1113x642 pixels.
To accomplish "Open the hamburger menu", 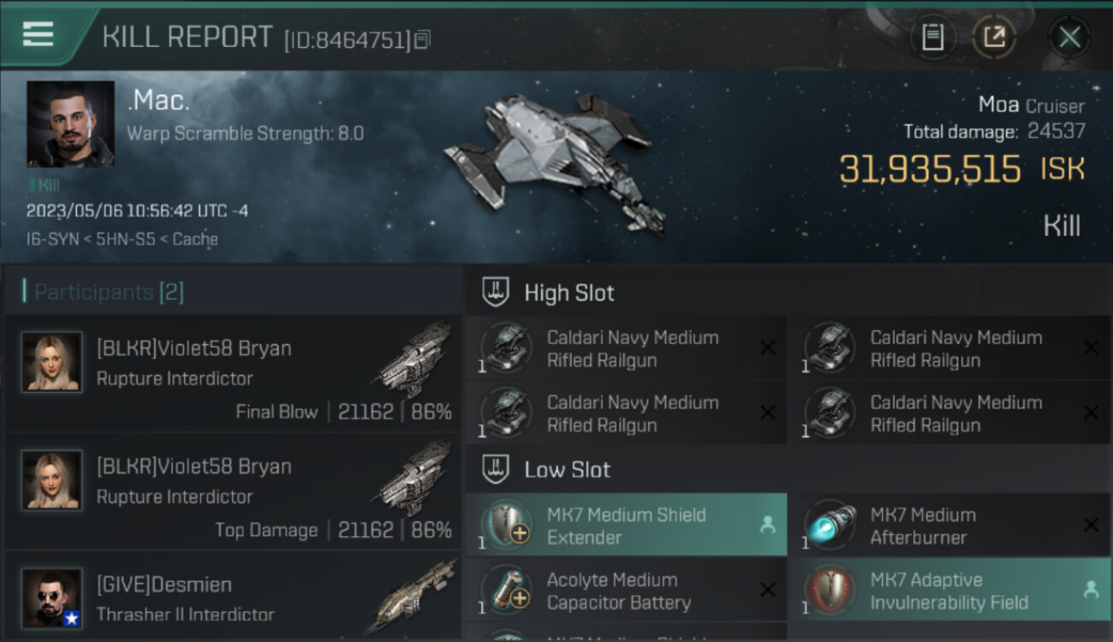I will pos(39,34).
